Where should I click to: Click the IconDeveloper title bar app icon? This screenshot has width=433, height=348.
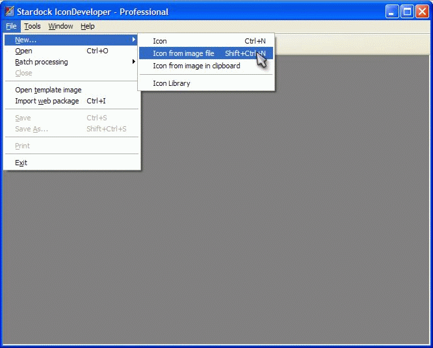pos(9,11)
